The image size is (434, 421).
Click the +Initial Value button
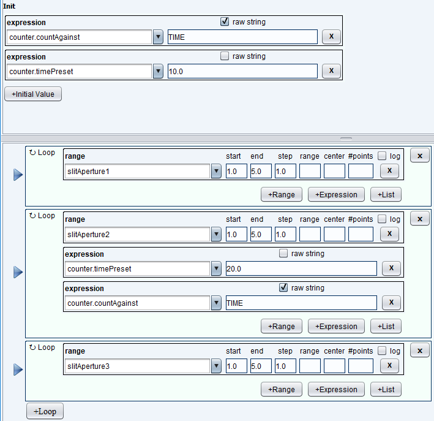click(x=33, y=94)
